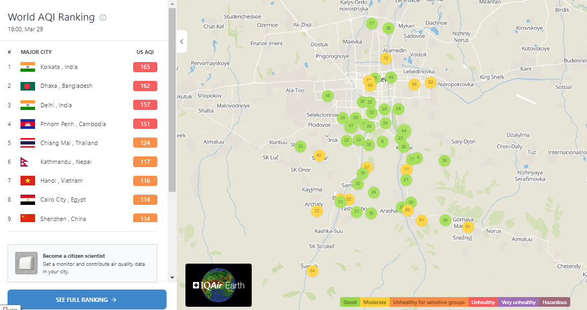The width and height of the screenshot is (587, 310).
Task: Click the Become a citizen scientist card
Action: (x=82, y=263)
